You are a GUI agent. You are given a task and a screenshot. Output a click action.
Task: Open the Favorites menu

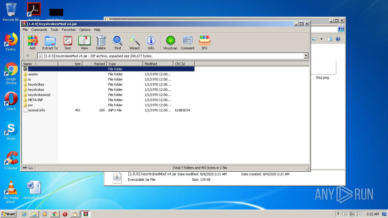point(69,30)
